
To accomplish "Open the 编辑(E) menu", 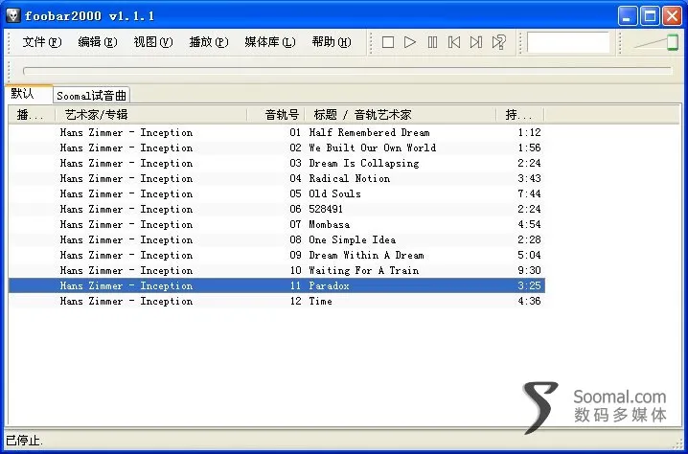I will 98,42.
